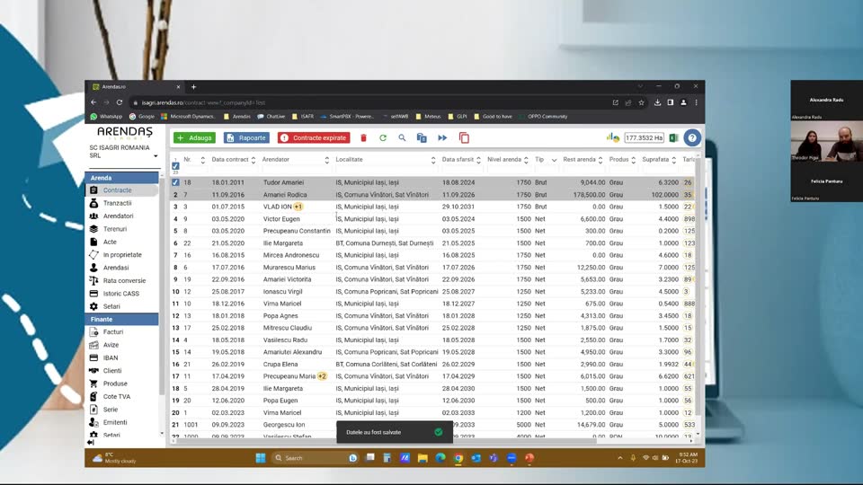Image resolution: width=863 pixels, height=485 pixels.
Task: Sort by the Nr. column arrows
Action: point(202,160)
